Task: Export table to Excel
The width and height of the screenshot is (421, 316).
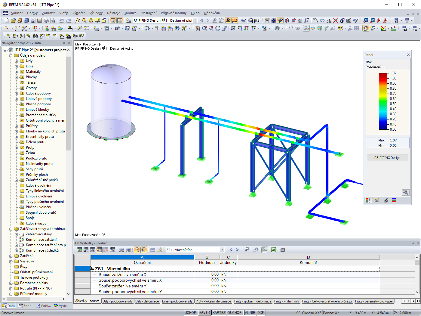Action: point(274,250)
